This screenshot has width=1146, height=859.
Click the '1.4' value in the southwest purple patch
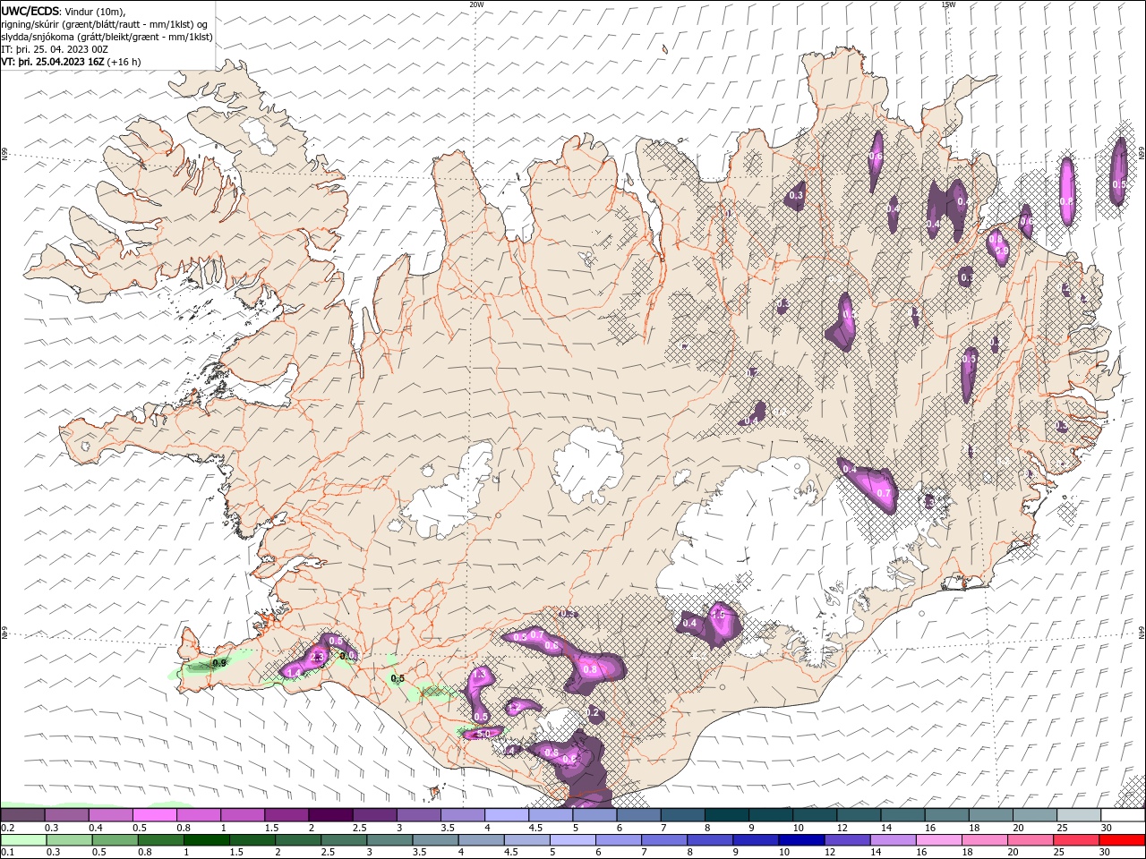click(293, 672)
